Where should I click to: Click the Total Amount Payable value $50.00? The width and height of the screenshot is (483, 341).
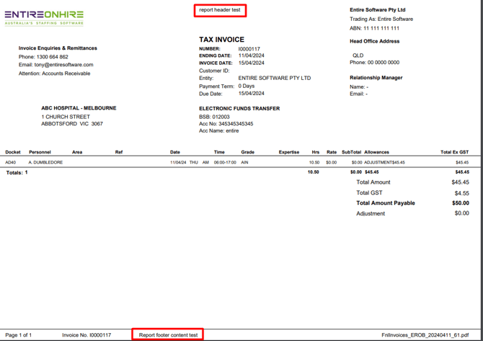(460, 203)
